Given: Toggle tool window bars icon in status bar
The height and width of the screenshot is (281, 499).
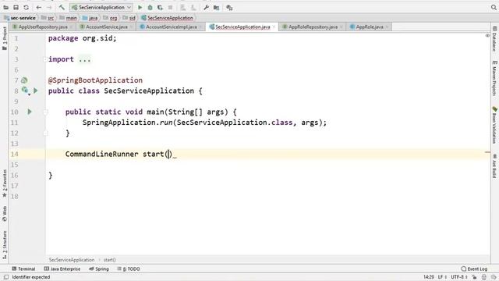Looking at the screenshot, I should click(5, 277).
